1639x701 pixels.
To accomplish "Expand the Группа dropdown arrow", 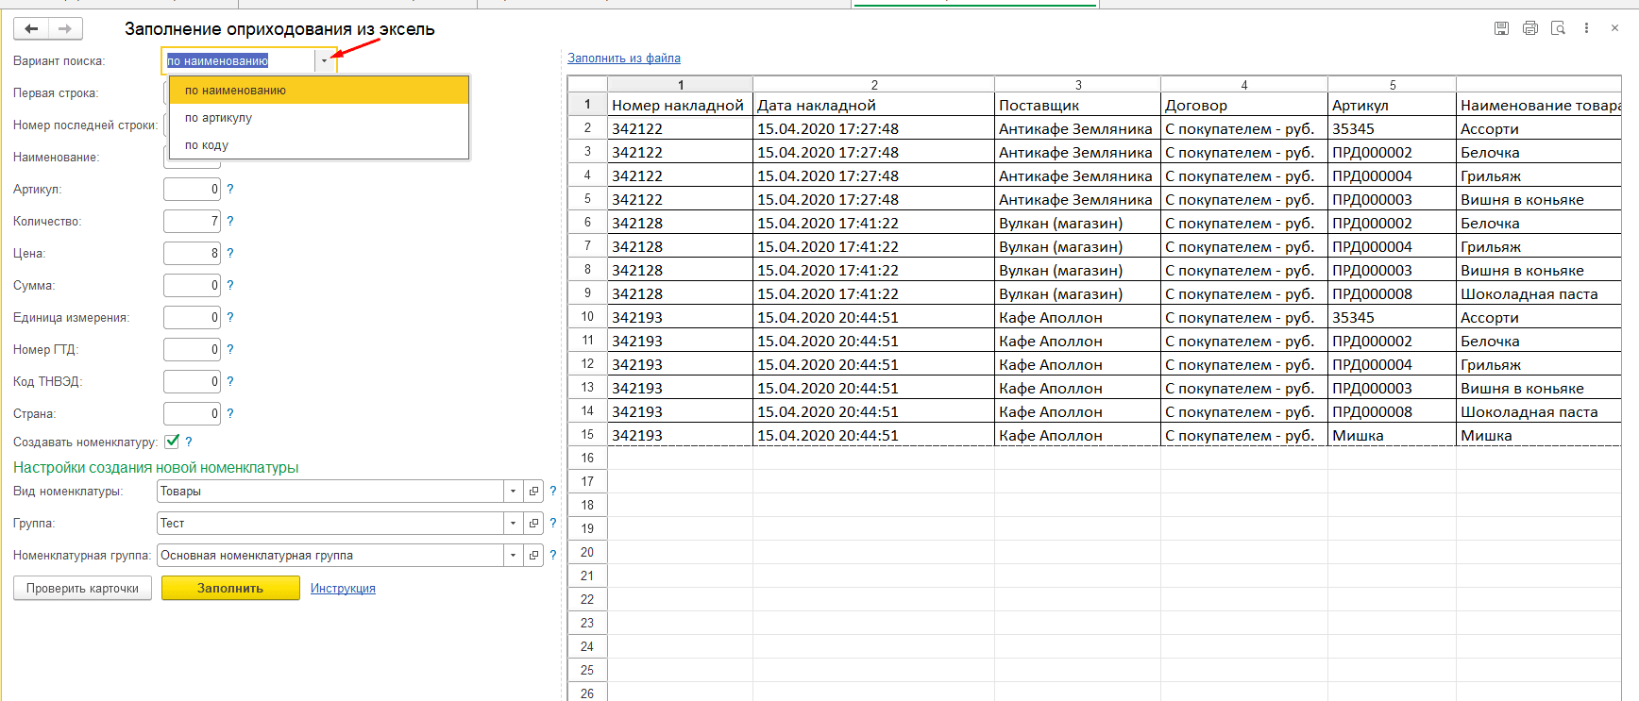I will point(513,523).
